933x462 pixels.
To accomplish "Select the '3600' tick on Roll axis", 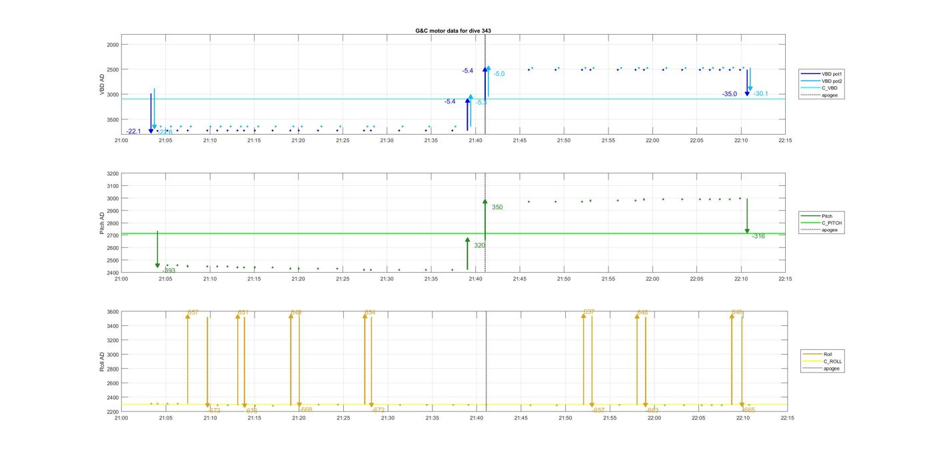I will [x=113, y=312].
